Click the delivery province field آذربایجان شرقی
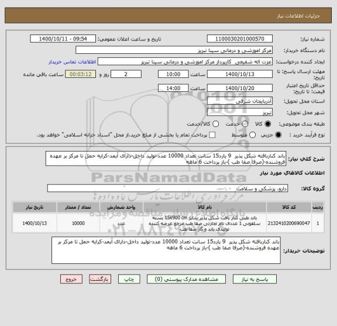The height and width of the screenshot is (326, 337). tap(240, 101)
